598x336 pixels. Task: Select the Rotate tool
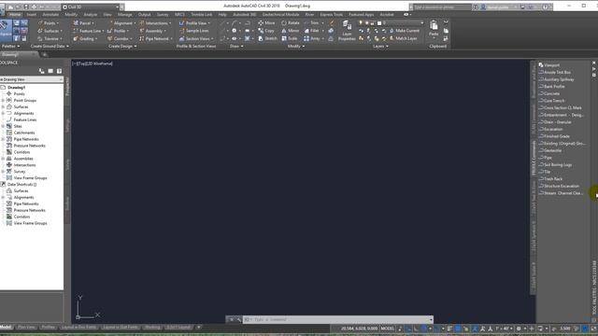[291, 23]
